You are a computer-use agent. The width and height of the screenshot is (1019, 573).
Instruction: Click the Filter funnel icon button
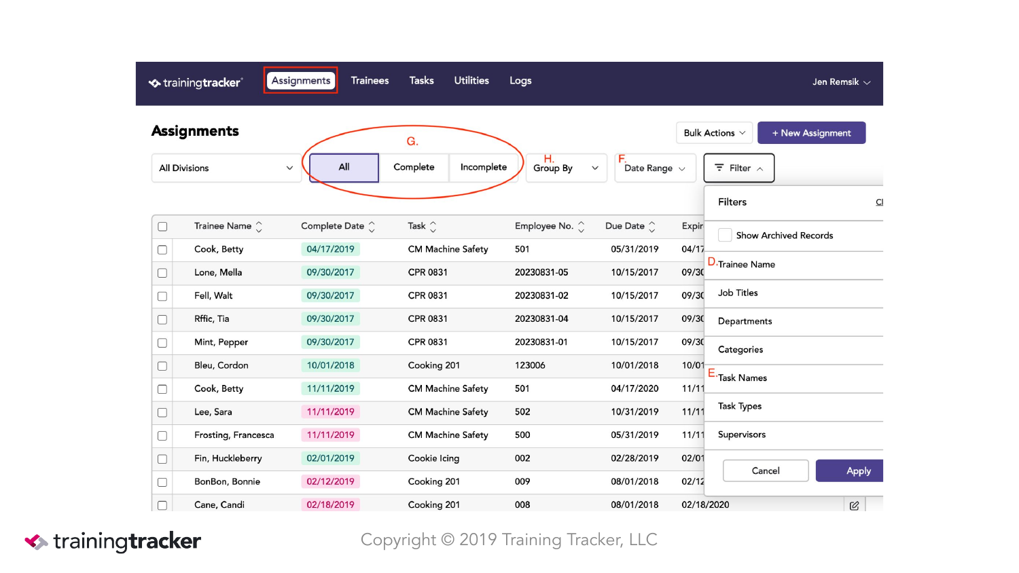click(738, 168)
